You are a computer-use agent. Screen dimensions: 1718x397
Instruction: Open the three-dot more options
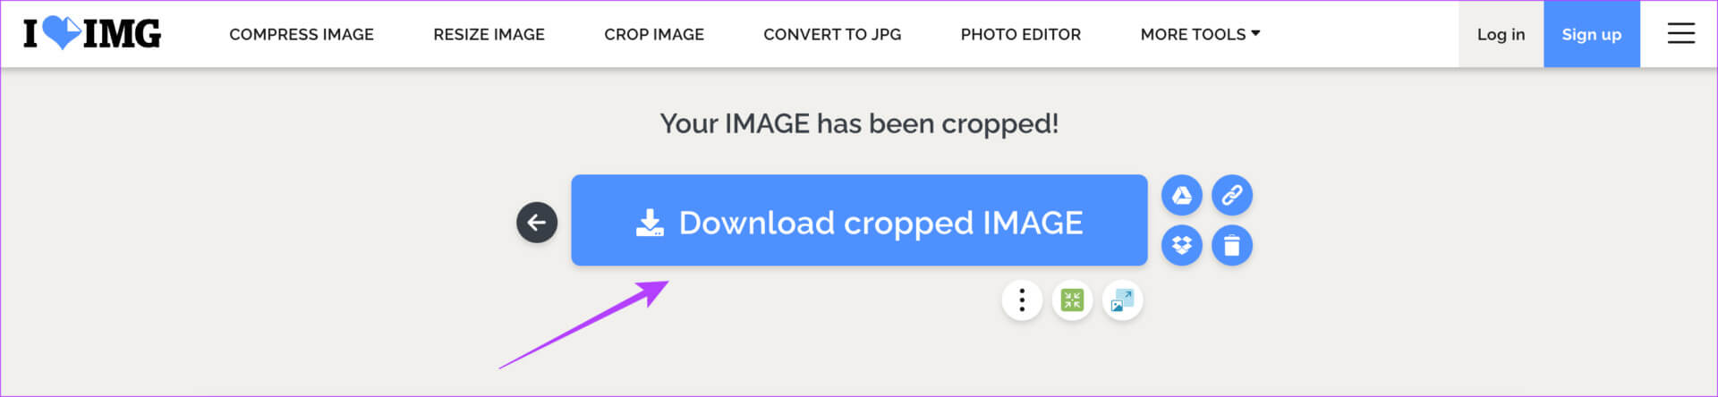(x=1022, y=300)
